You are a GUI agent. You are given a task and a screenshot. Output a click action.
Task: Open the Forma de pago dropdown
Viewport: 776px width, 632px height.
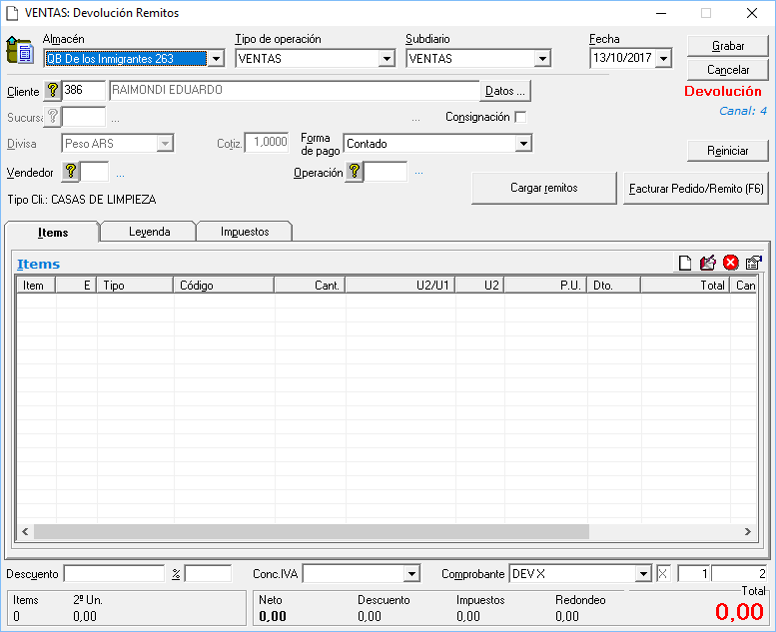click(523, 144)
